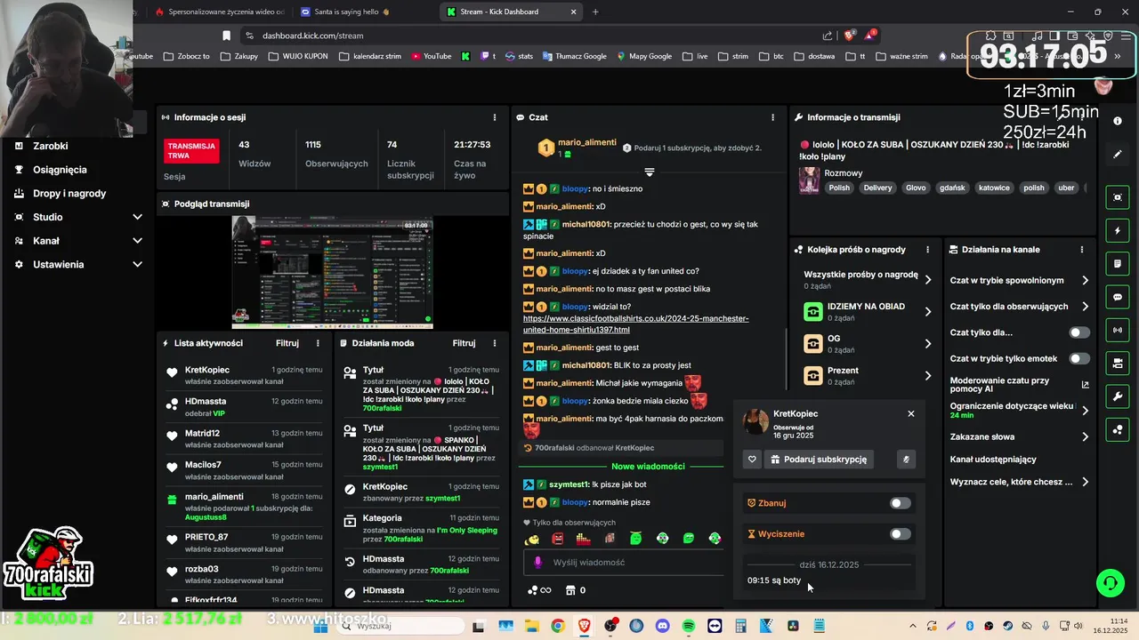Click Podaruj subskrypcję button
Screen dimensions: 1139x640
(819, 460)
